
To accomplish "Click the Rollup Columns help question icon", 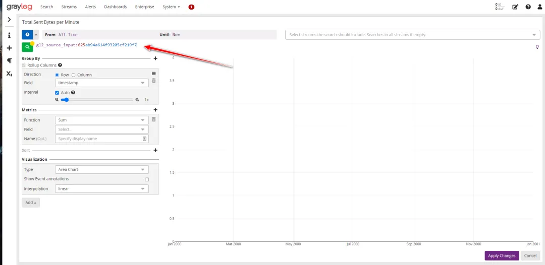I will click(x=60, y=65).
